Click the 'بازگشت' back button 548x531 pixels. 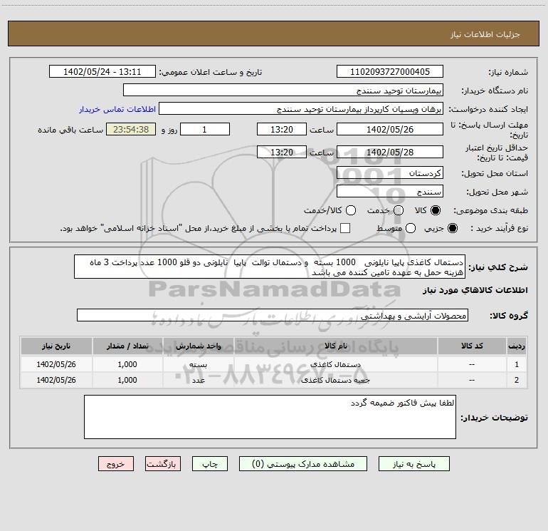[x=161, y=463]
